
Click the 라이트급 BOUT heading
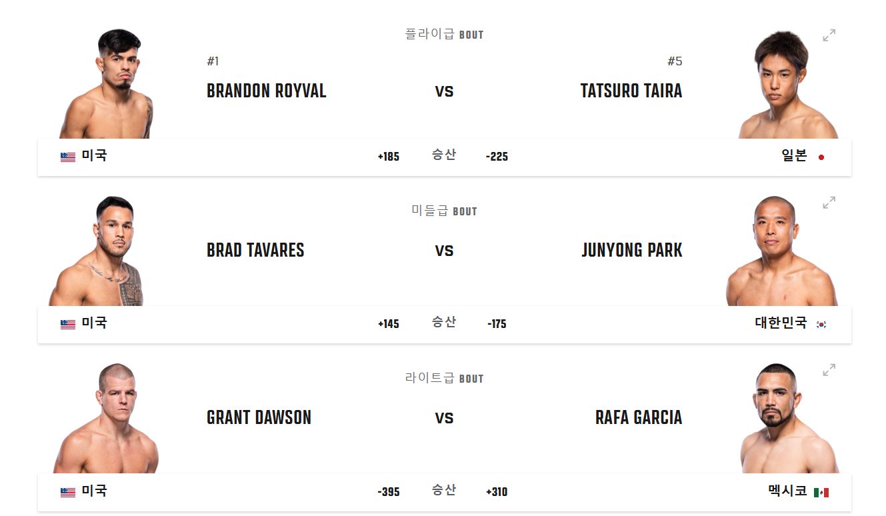point(445,378)
